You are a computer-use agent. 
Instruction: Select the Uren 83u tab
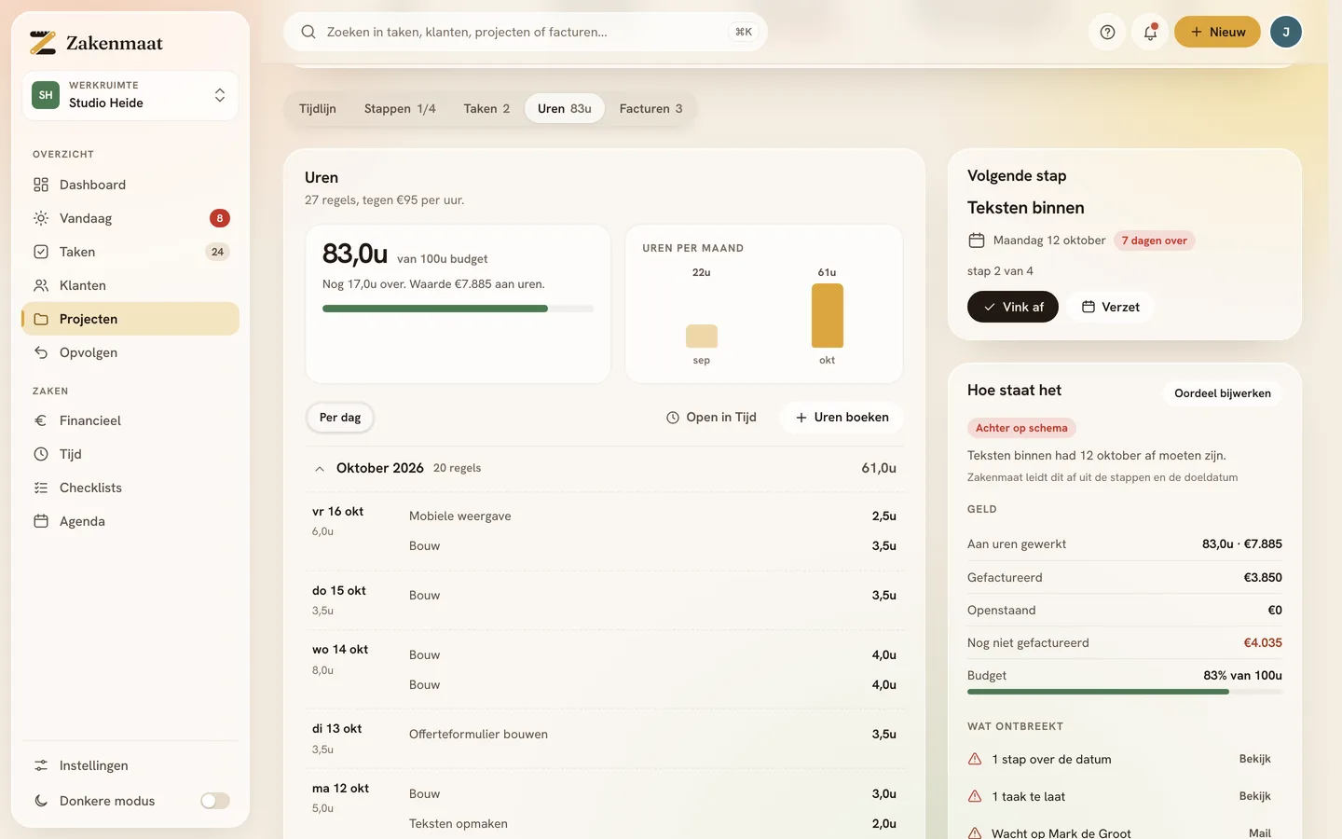click(x=565, y=109)
